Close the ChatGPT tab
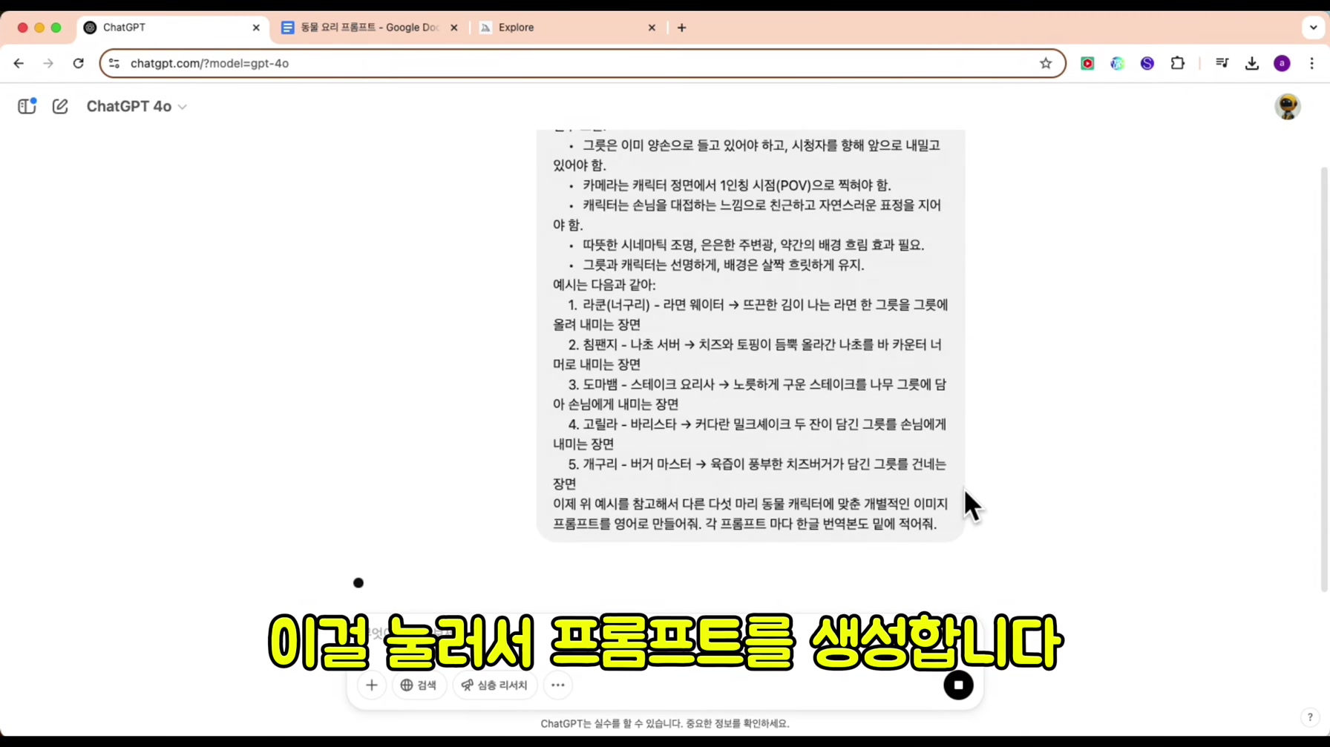This screenshot has width=1330, height=747. 256,27
